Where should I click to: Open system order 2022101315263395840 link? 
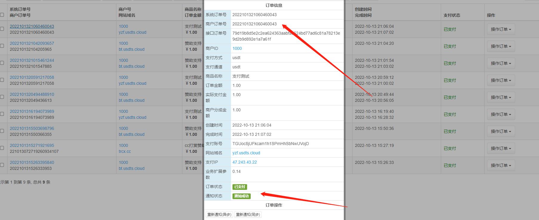pyautogui.click(x=32, y=162)
